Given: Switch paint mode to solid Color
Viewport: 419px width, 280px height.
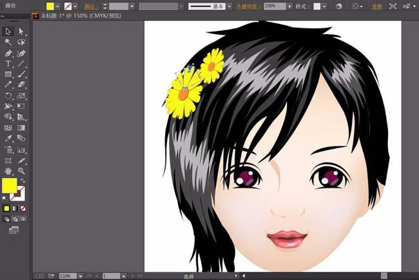Looking at the screenshot, I should coord(7,208).
